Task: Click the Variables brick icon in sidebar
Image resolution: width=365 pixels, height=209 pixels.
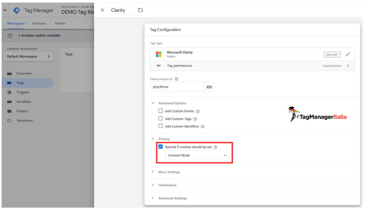Action: point(9,102)
